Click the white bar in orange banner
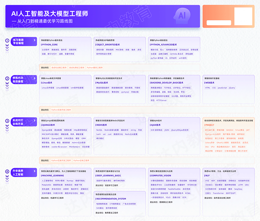 [219, 23]
